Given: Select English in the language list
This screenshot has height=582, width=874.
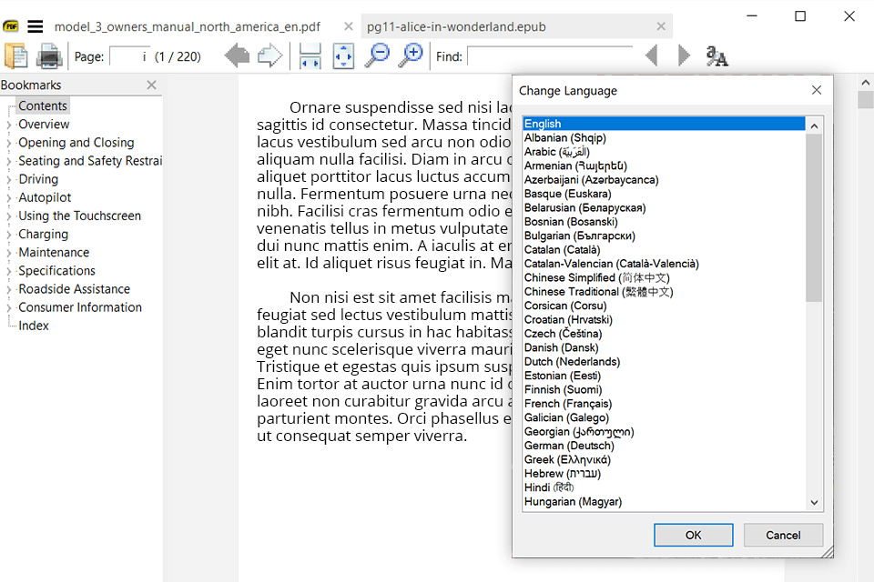Looking at the screenshot, I should click(x=664, y=124).
